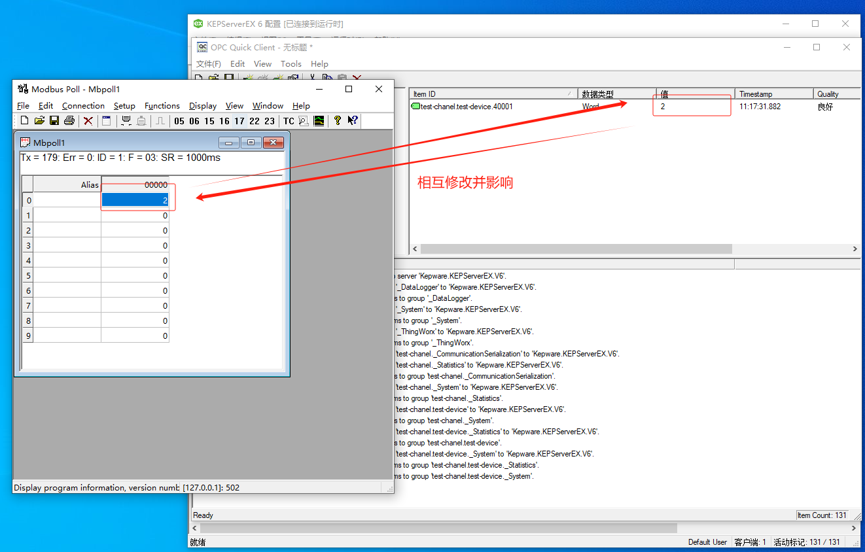This screenshot has width=865, height=552.
Task: Open View menu in OPC Quick Client
Action: tap(262, 63)
